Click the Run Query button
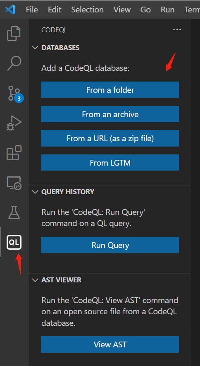200x366 pixels. (x=110, y=245)
